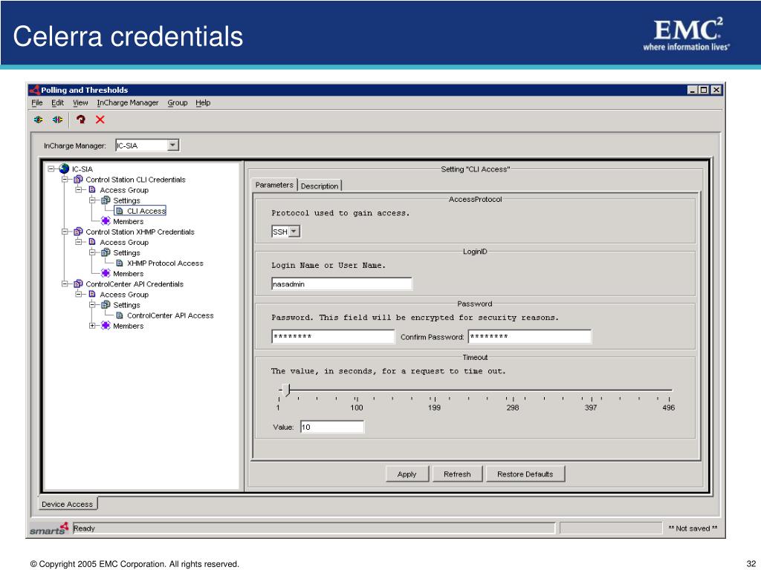Click Access Group icon under XHMP Credentials
The width and height of the screenshot is (761, 570).
[x=92, y=243]
